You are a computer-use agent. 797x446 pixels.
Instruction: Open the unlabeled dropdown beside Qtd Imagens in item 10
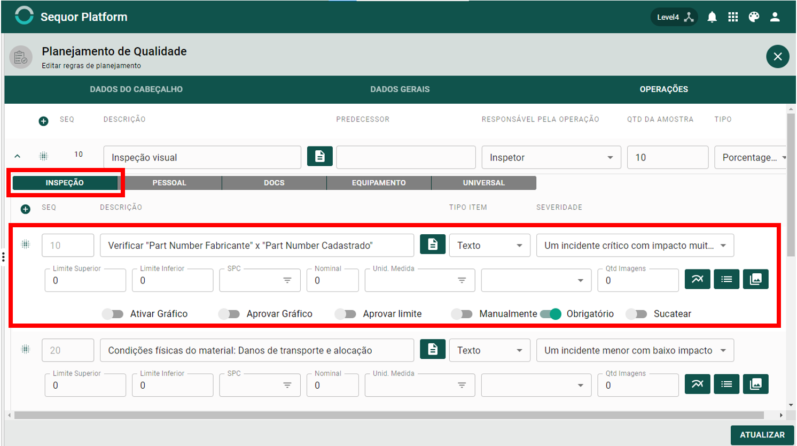pyautogui.click(x=536, y=280)
